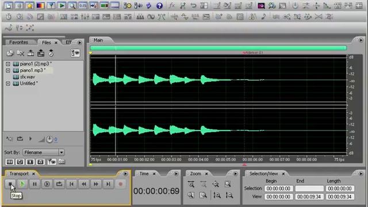Start playback with the green Play button

[x=22, y=184]
